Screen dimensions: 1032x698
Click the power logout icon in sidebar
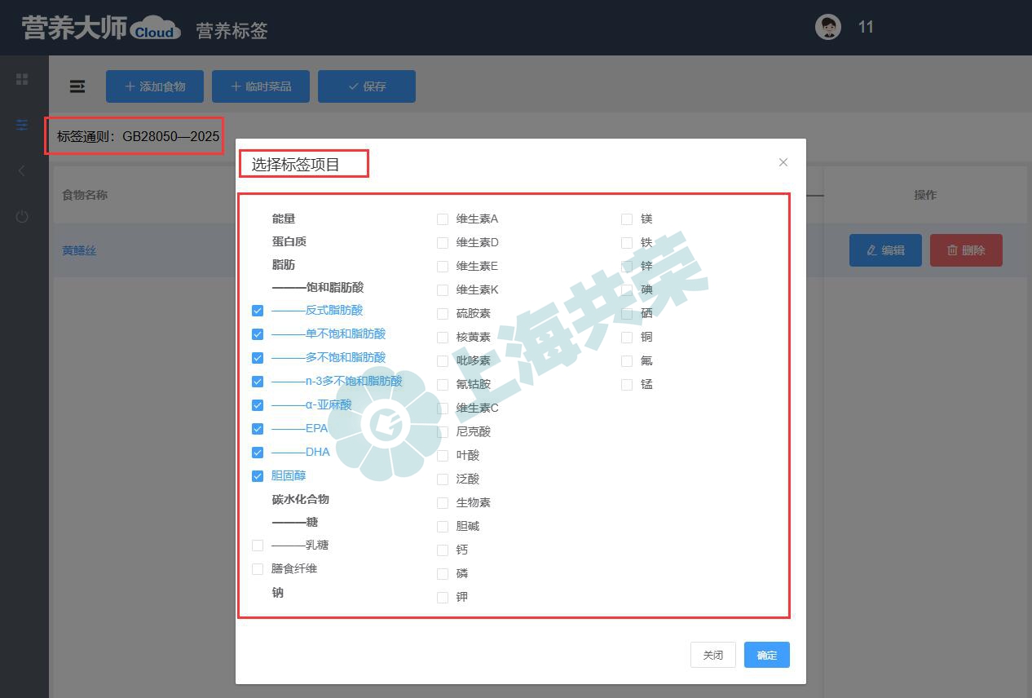coord(22,216)
